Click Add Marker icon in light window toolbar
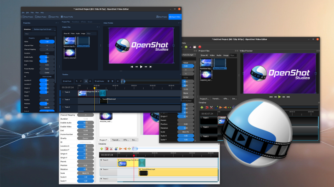The width and height of the screenshot is (334, 187). coord(116,149)
